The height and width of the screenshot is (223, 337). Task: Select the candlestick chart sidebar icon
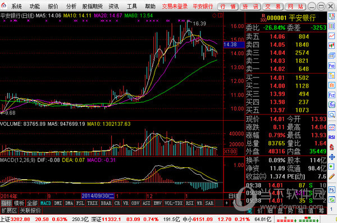[331, 45]
